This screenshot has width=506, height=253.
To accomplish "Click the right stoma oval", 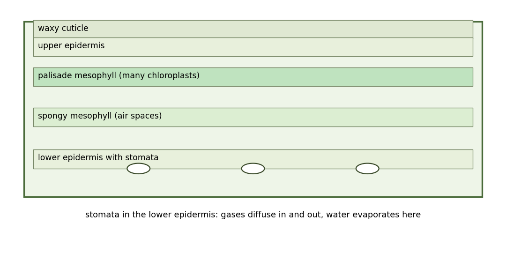I will (x=367, y=169).
